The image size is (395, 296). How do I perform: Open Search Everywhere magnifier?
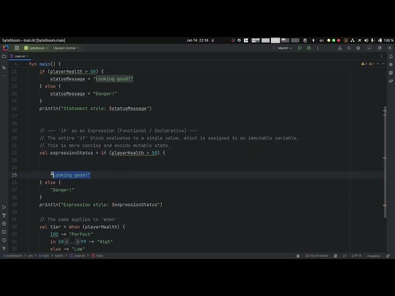pos(349,48)
